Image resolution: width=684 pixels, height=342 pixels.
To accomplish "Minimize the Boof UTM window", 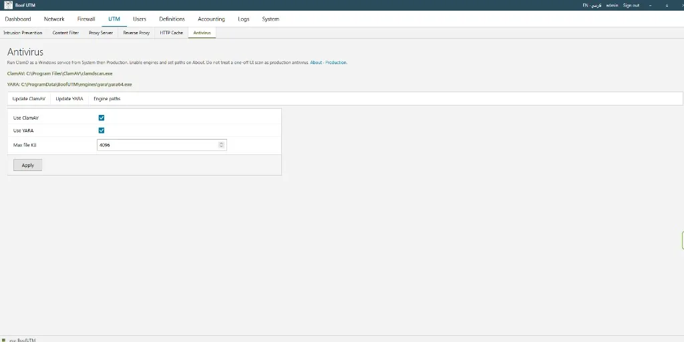I will 651,5.
